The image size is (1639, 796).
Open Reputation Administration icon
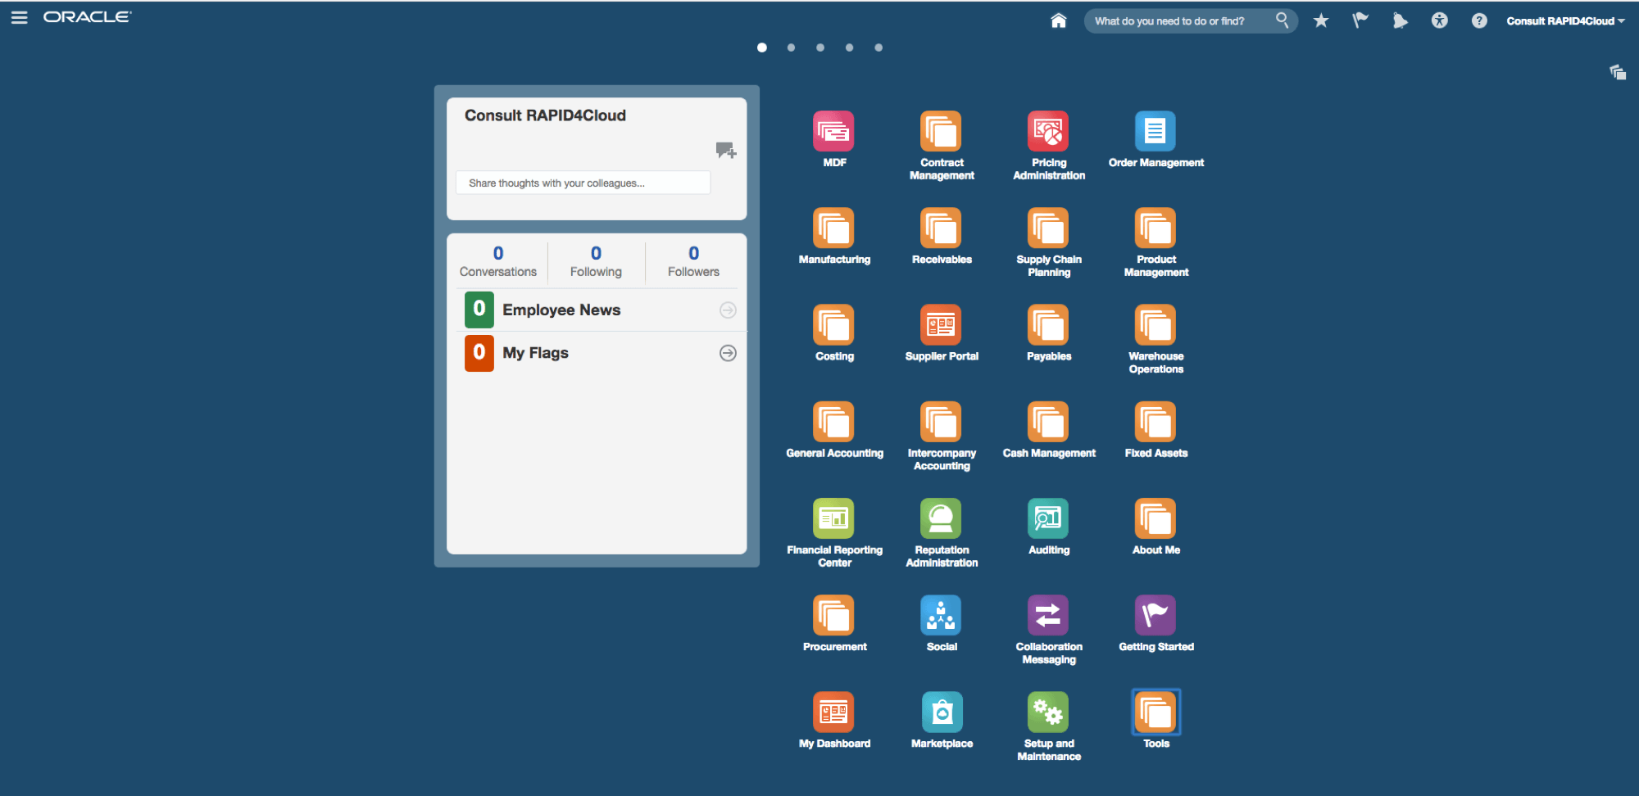coord(941,518)
